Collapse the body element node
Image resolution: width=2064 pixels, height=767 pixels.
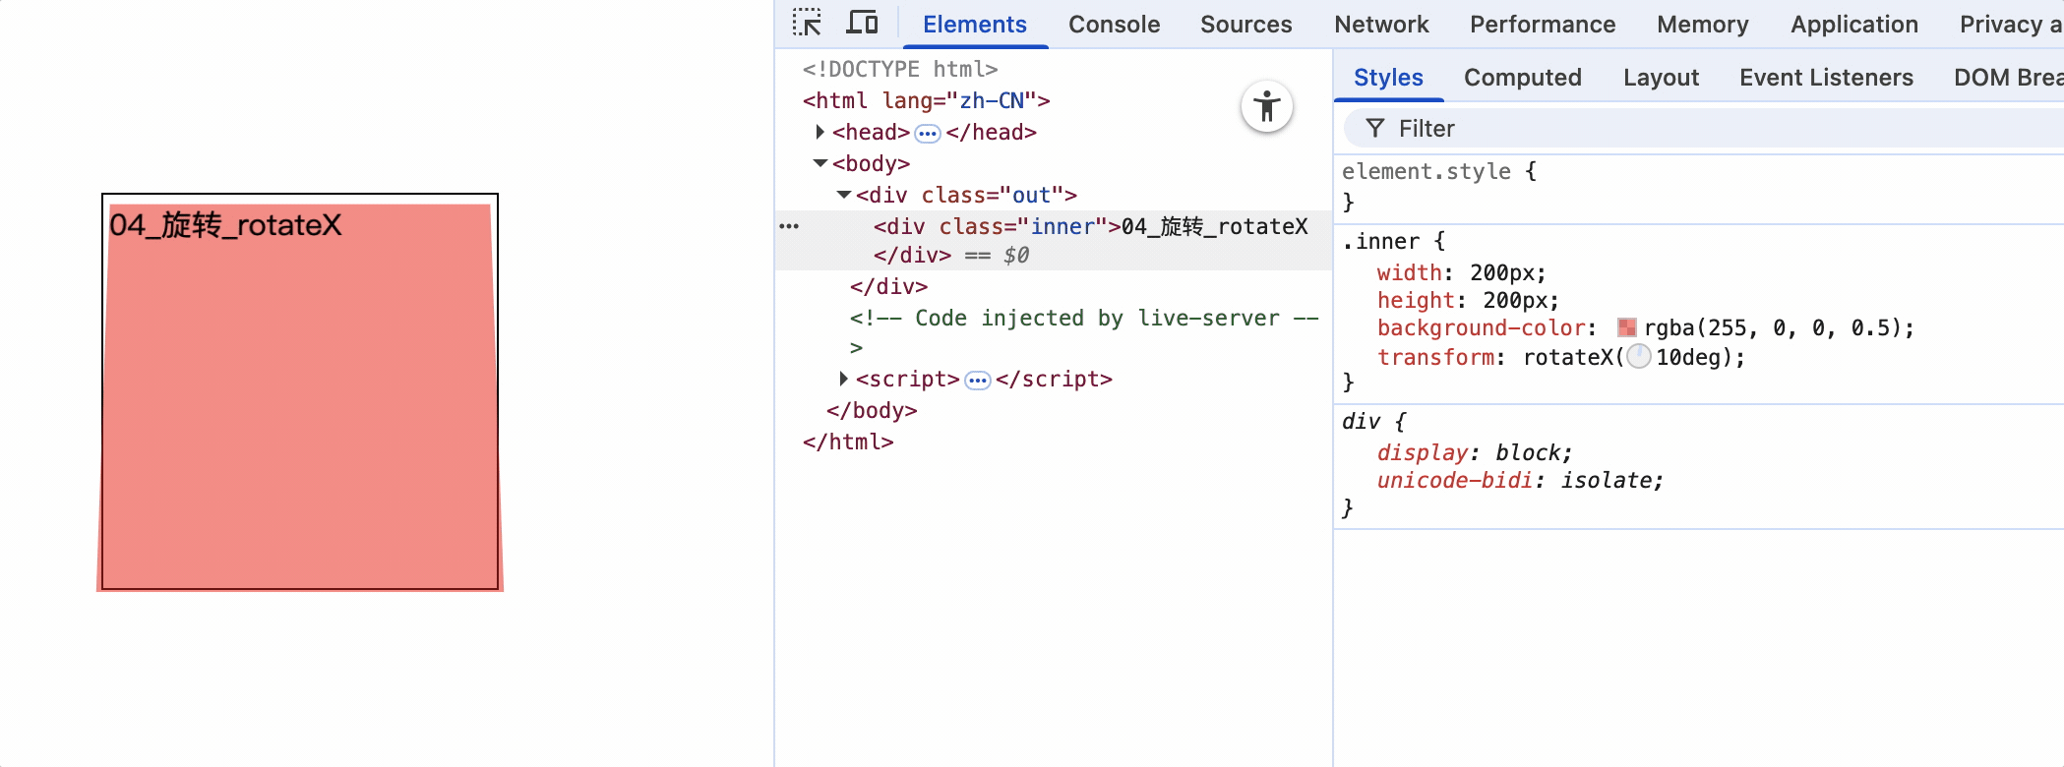tap(820, 163)
